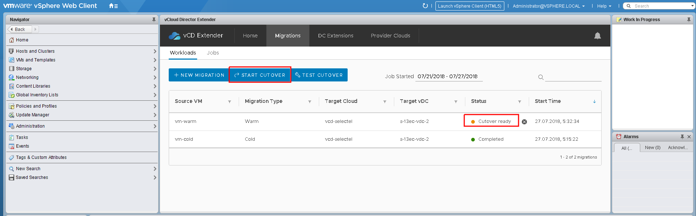The image size is (696, 216).
Task: Cancel the vm-warm migration with X icon
Action: pos(524,122)
